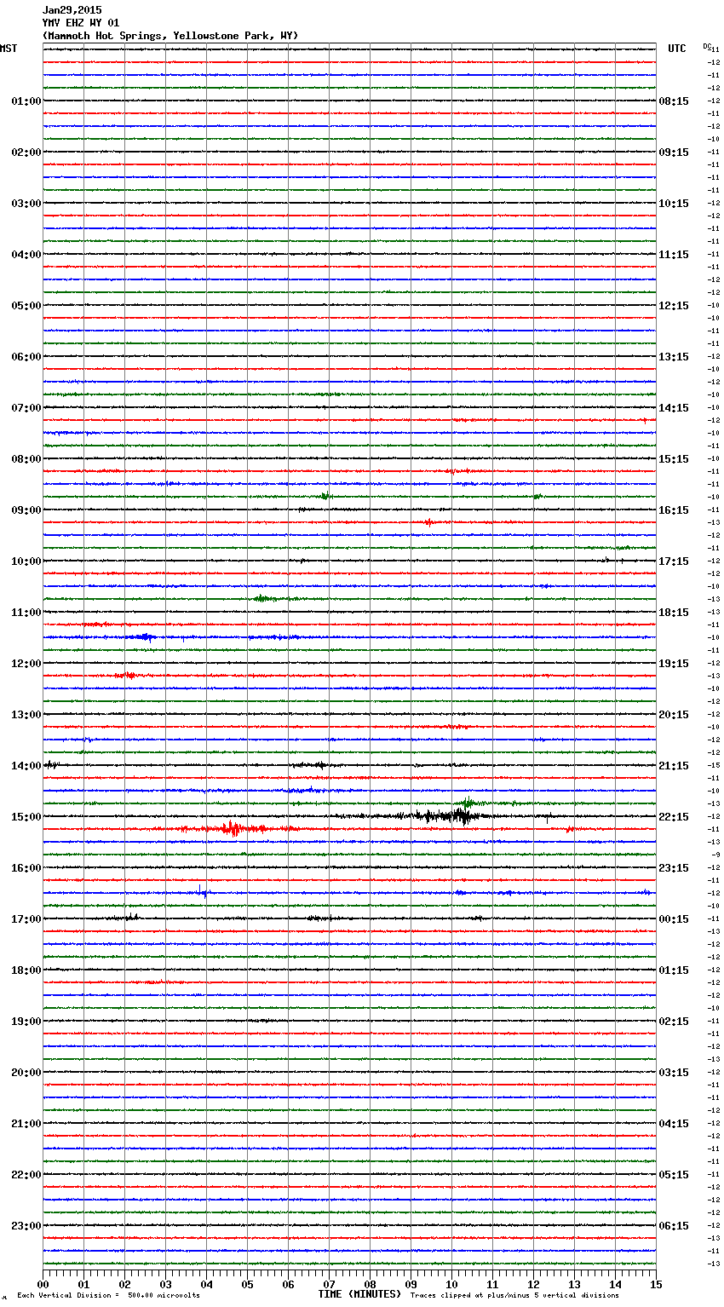Click the MST timezone label

(9, 49)
